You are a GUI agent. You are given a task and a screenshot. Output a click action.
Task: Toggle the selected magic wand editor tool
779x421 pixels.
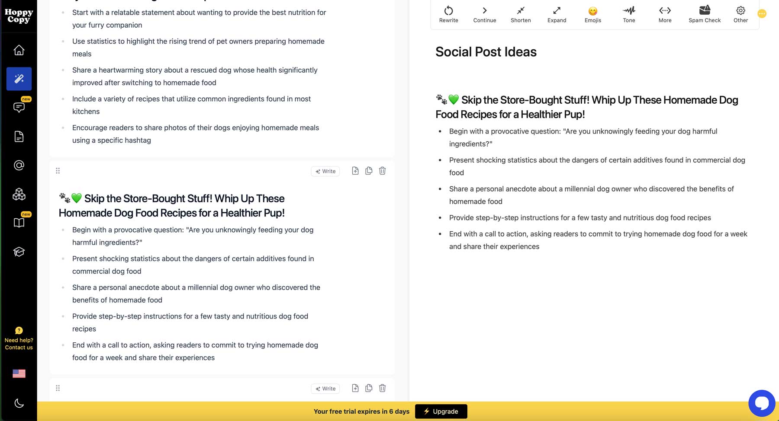point(19,79)
